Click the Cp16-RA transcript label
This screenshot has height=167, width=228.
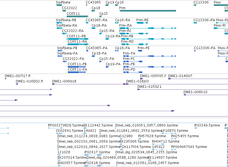point(123,20)
